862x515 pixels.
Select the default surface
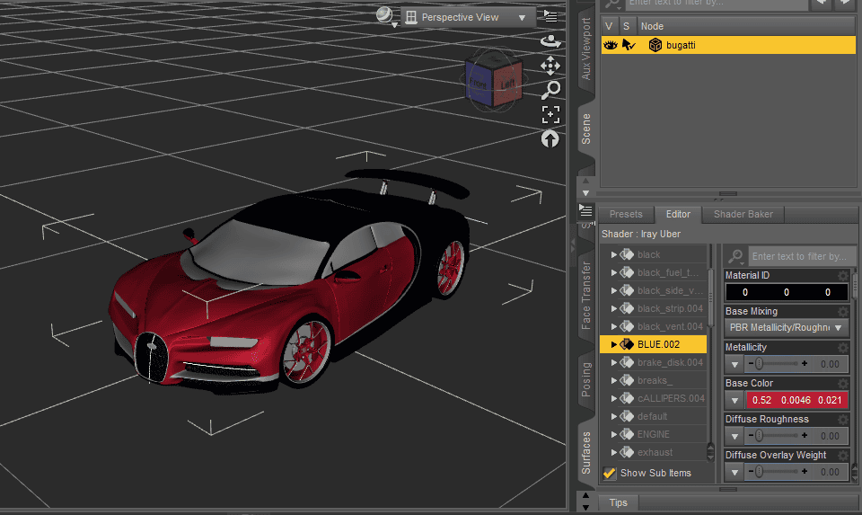pos(653,416)
